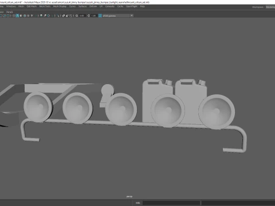Open the Curves menu
The width and height of the screenshot is (275, 206).
pyautogui.click(x=72, y=6)
